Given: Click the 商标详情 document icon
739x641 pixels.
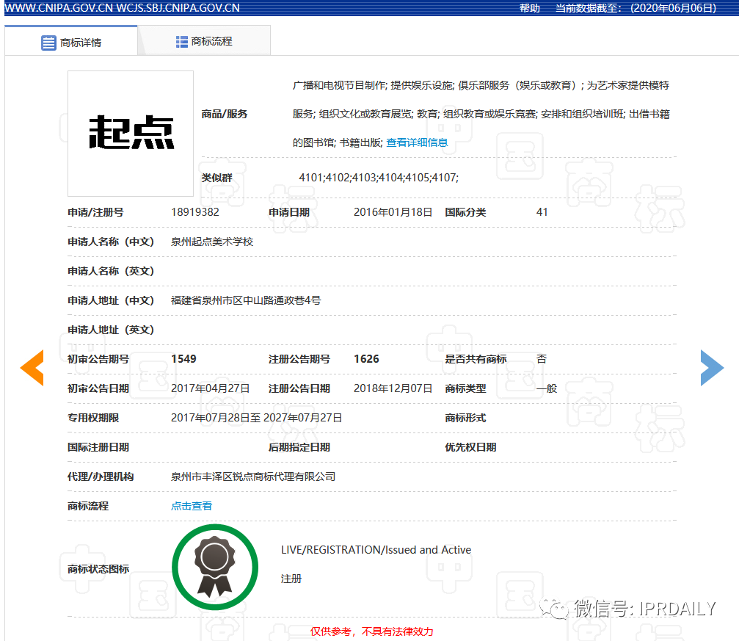Looking at the screenshot, I should click(x=48, y=43).
